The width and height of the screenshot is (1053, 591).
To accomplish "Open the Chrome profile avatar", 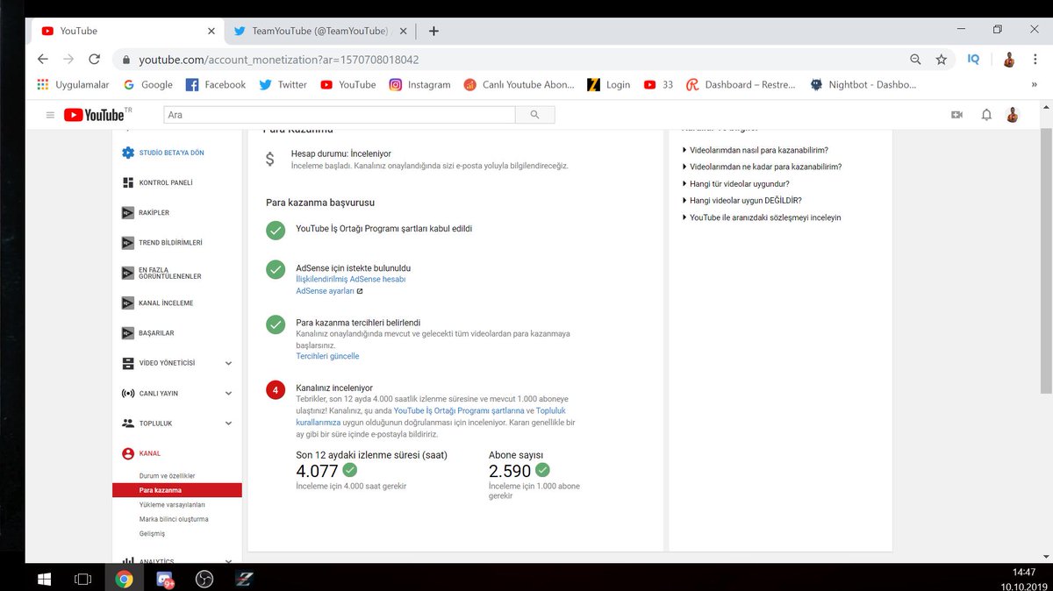I will 1010,60.
